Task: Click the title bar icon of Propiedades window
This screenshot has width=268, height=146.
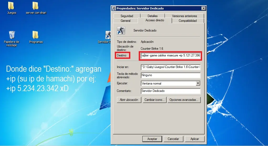Action: pos(114,8)
